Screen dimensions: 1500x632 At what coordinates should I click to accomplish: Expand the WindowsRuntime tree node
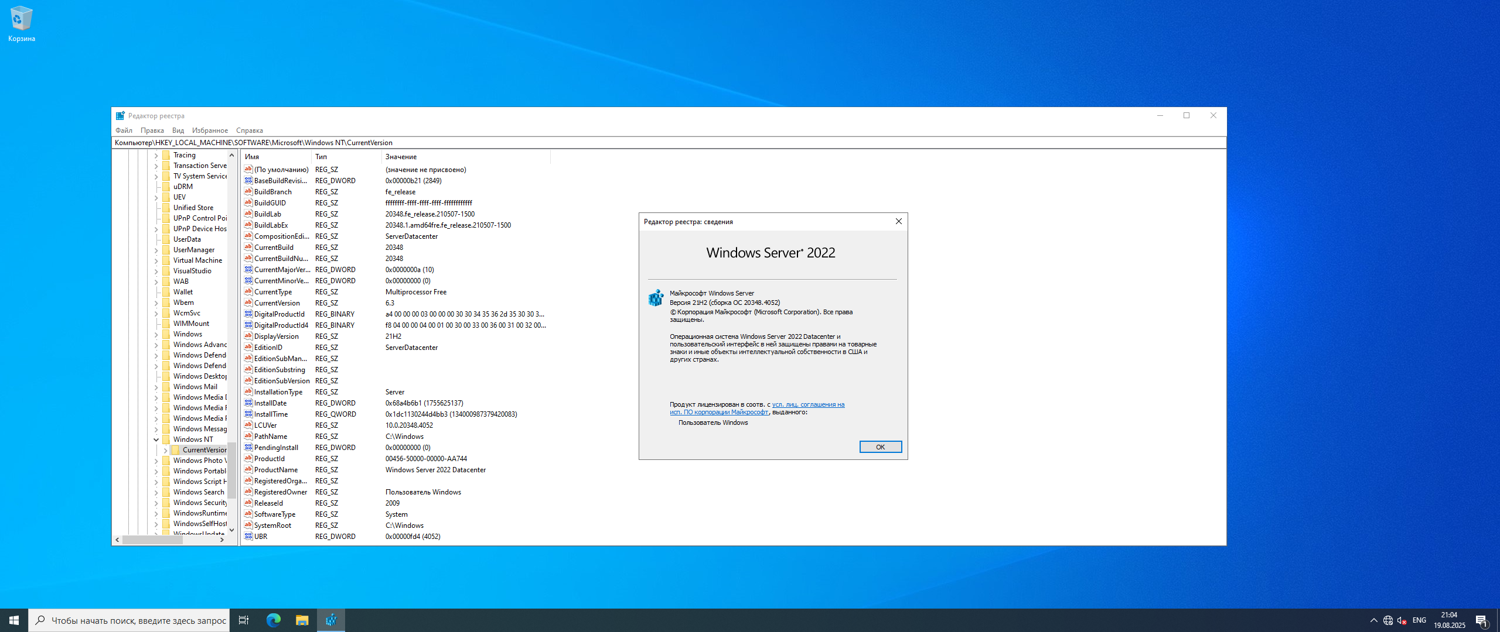pos(156,514)
